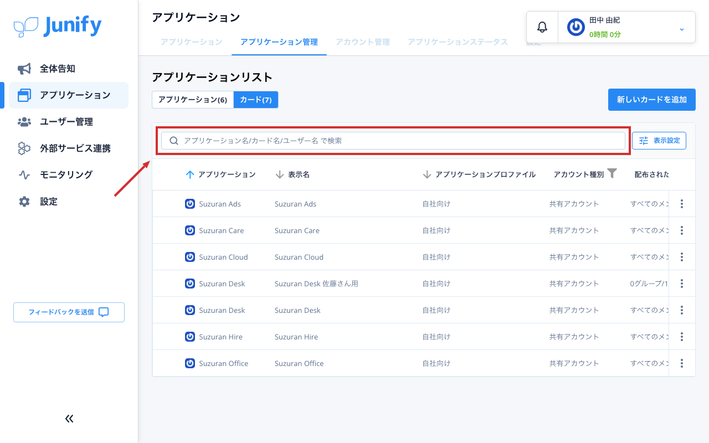Viewport: 709px width, 443px height.
Task: Click the Suzuran Hire display name cell
Action: point(296,337)
